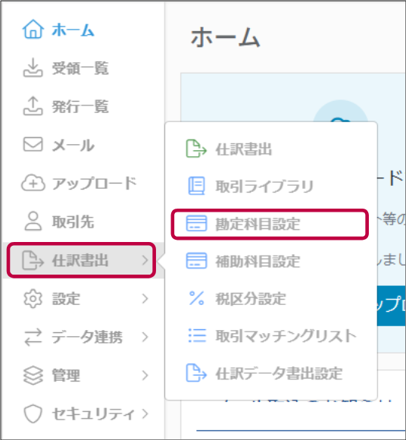Expand the セキュリティ submenu chevron
The image size is (406, 440).
coord(145,413)
